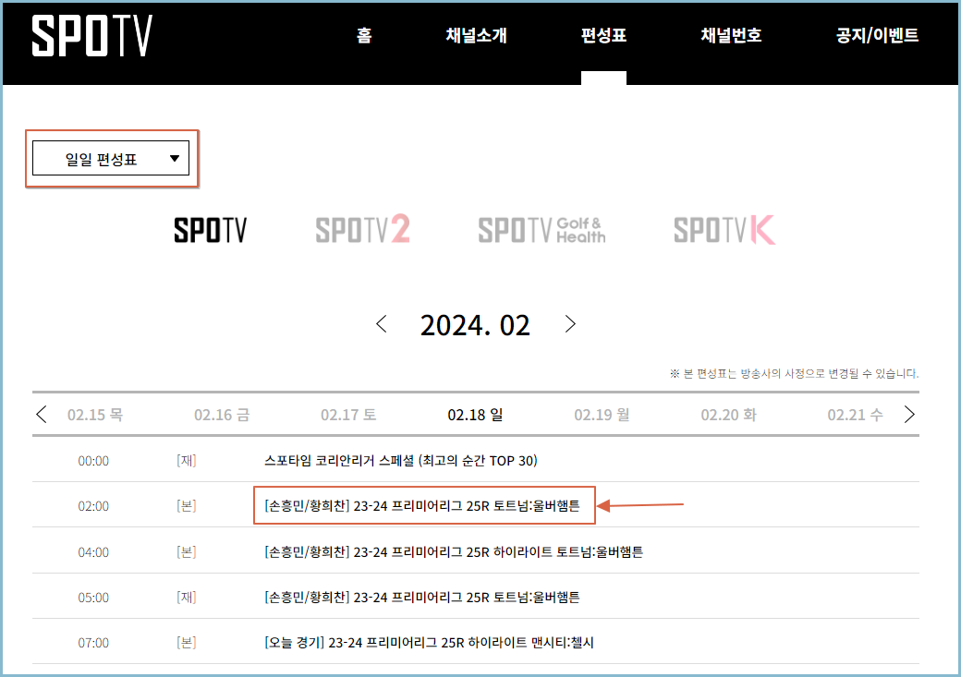Open the 편성표 menu item
Viewport: 961px width, 677px height.
coord(603,38)
